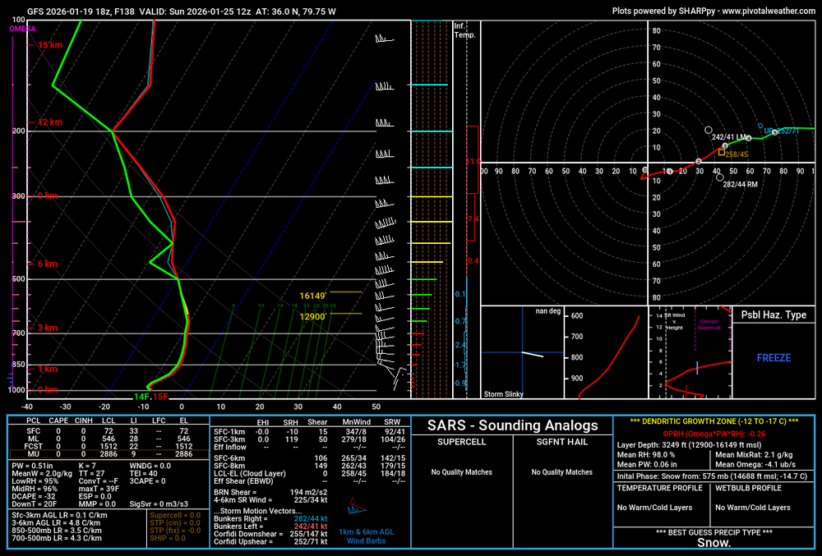Click the 242/41 LM storm motion circle
822x556 pixels.
click(709, 130)
